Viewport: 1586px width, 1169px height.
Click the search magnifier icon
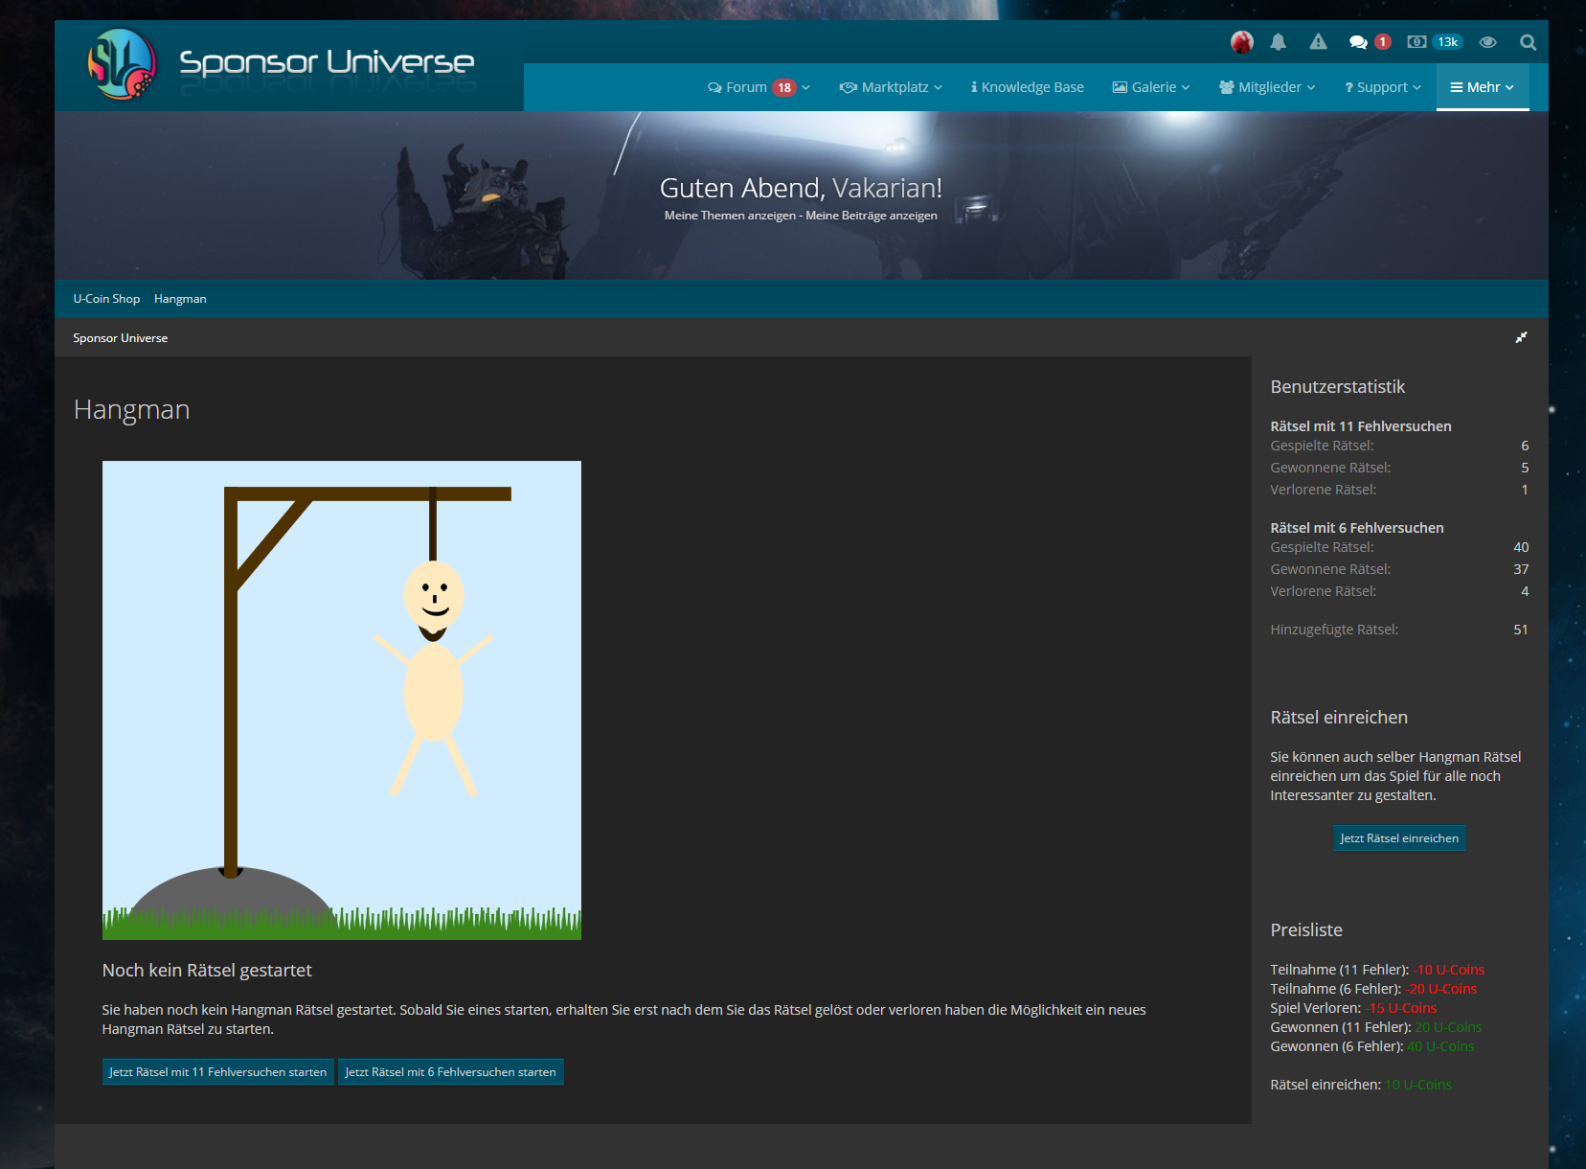tap(1528, 42)
